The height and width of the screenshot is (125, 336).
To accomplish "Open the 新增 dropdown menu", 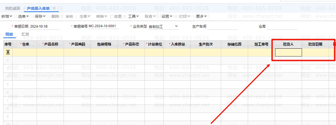I will tap(7, 16).
